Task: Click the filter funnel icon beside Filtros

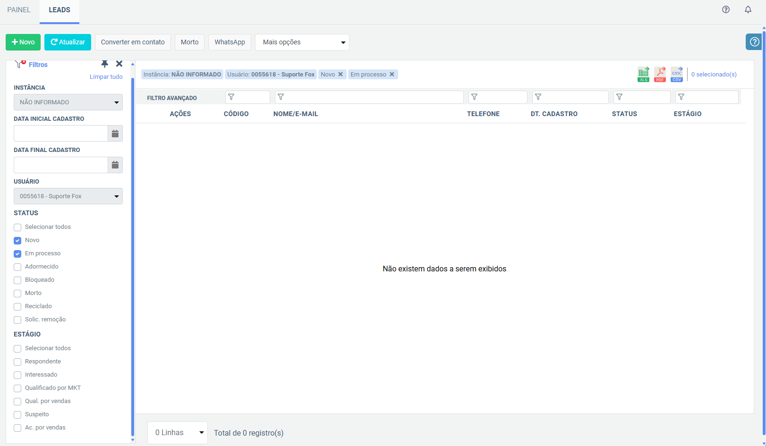Action: click(x=20, y=64)
